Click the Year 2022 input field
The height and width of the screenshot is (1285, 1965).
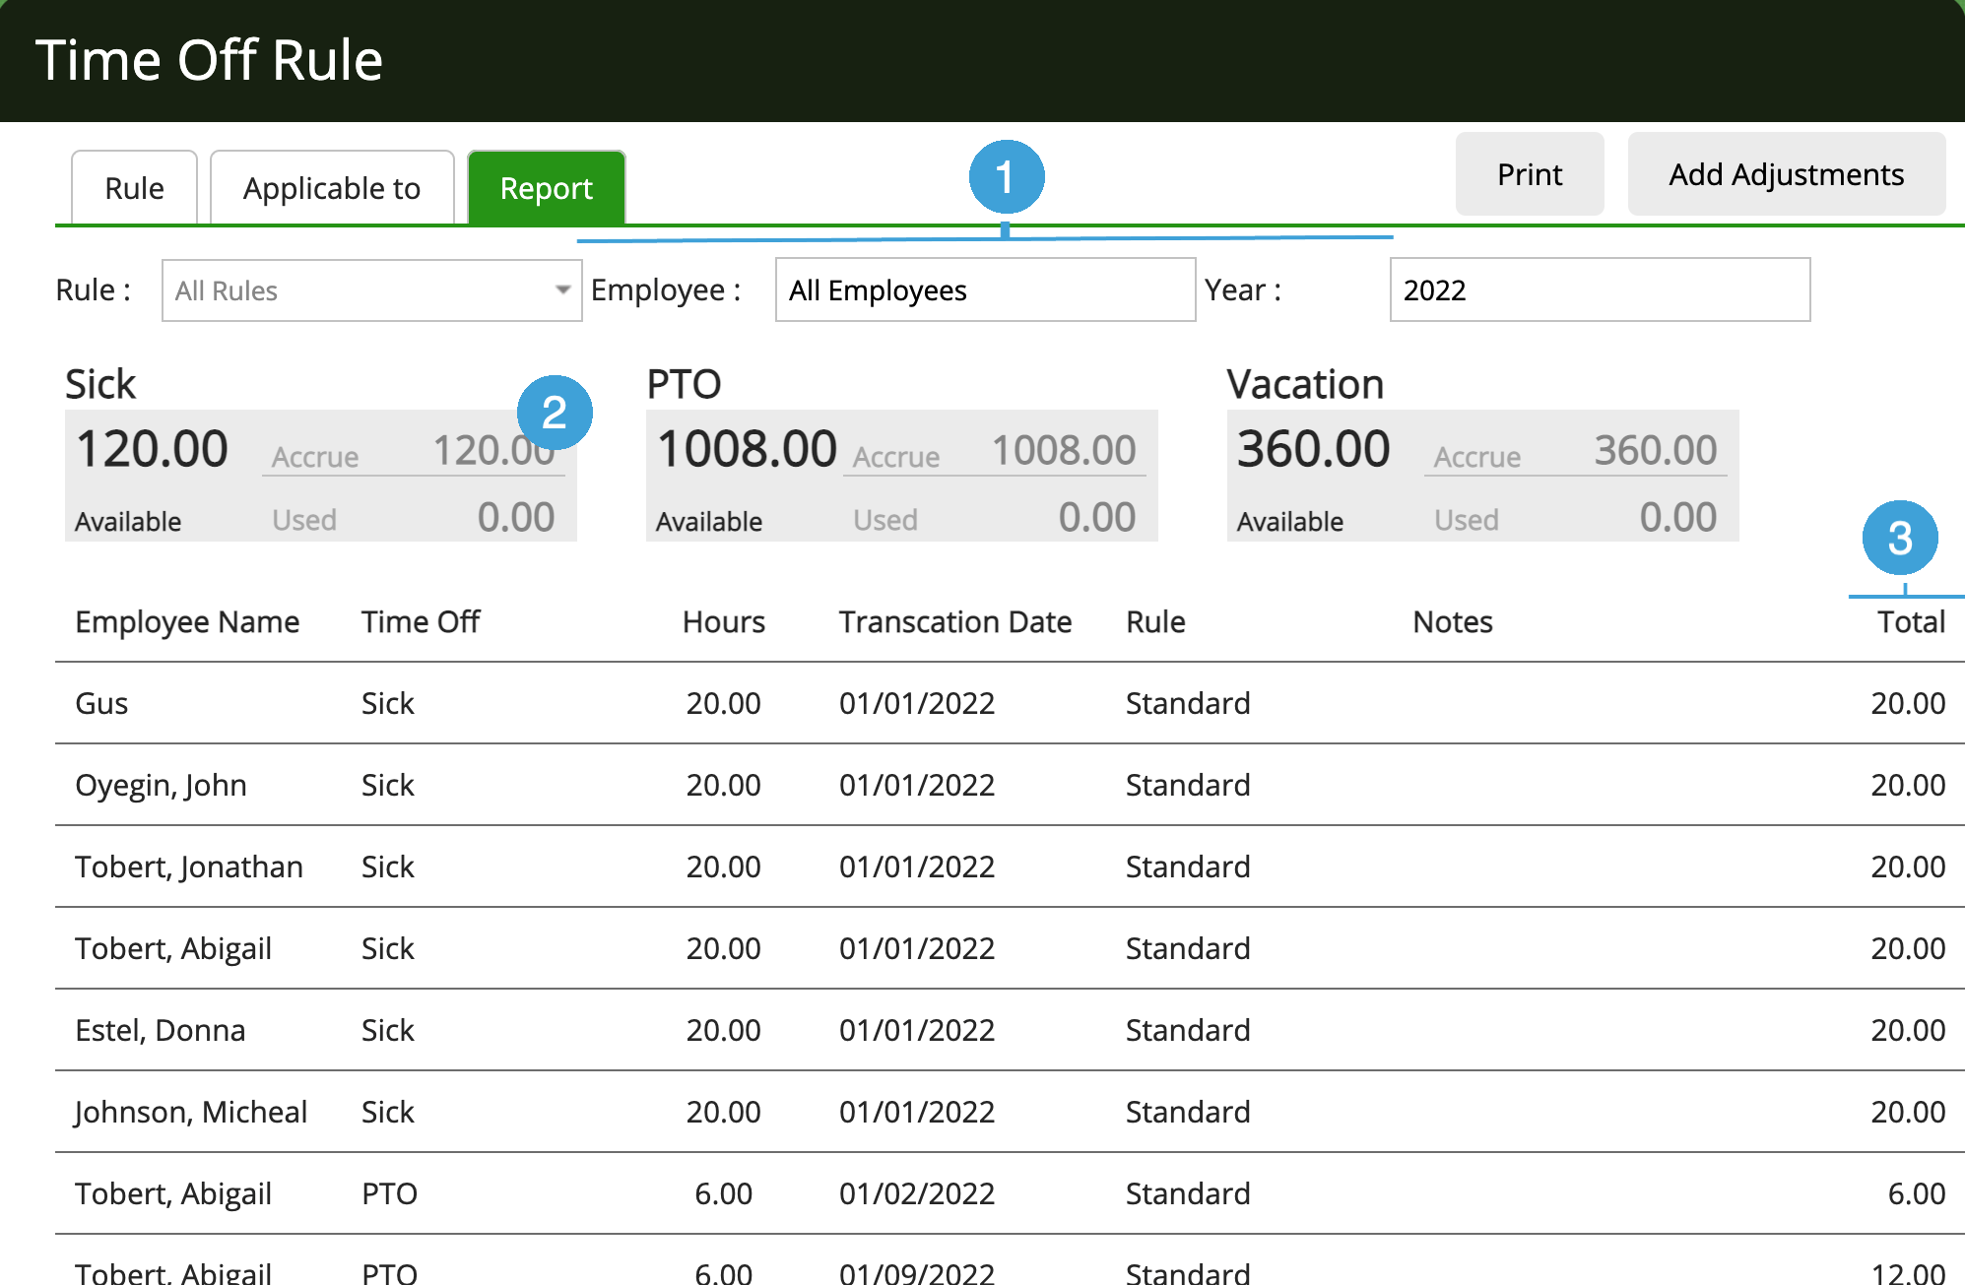click(x=1601, y=289)
